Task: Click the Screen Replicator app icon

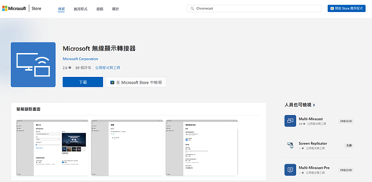Action: point(290,145)
